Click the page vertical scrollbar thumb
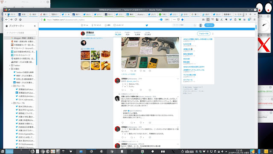The width and height of the screenshot is (273, 154). (256, 27)
